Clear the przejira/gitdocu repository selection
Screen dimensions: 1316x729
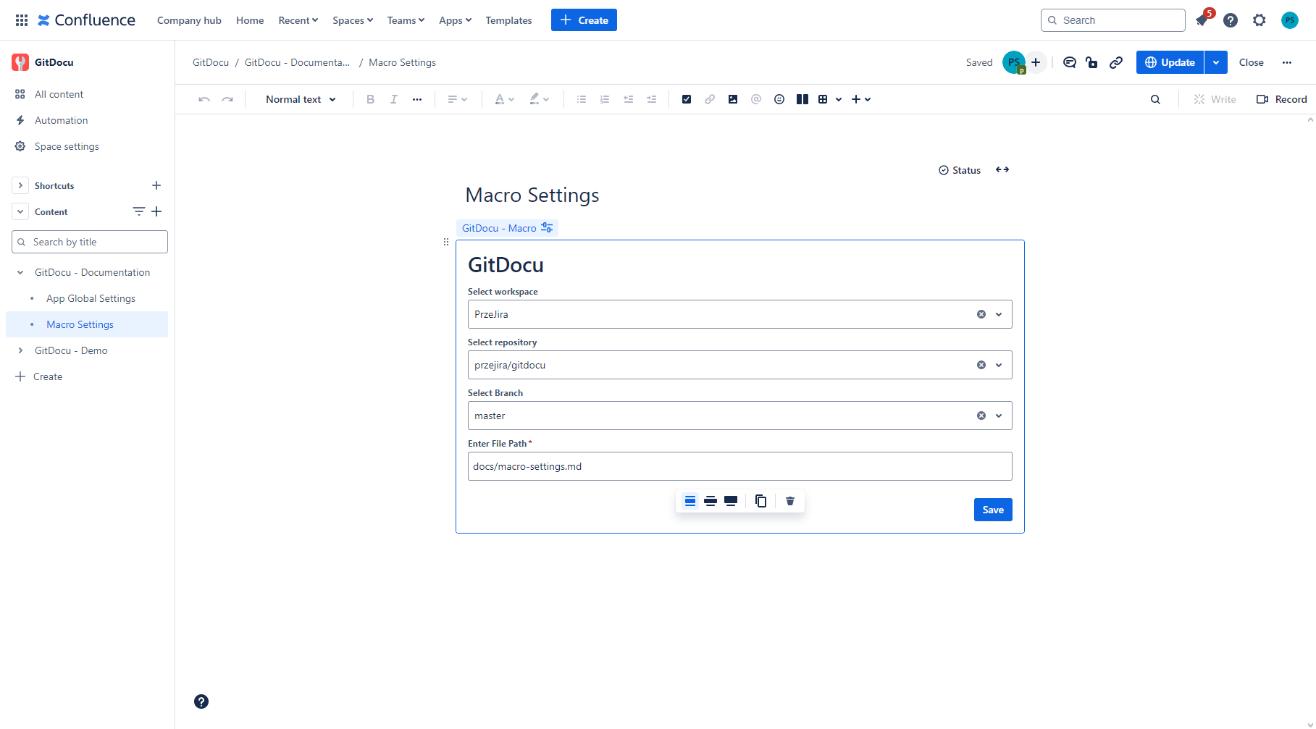pos(981,365)
